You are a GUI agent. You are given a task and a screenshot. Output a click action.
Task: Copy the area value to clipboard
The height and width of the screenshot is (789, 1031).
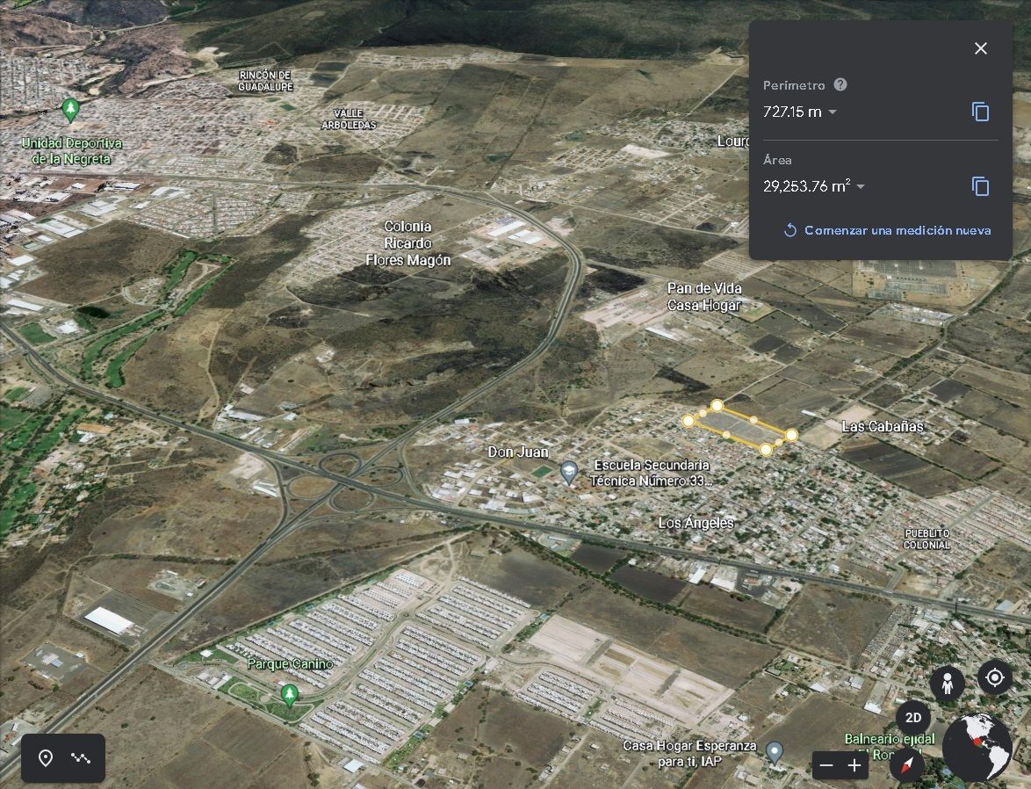click(980, 186)
